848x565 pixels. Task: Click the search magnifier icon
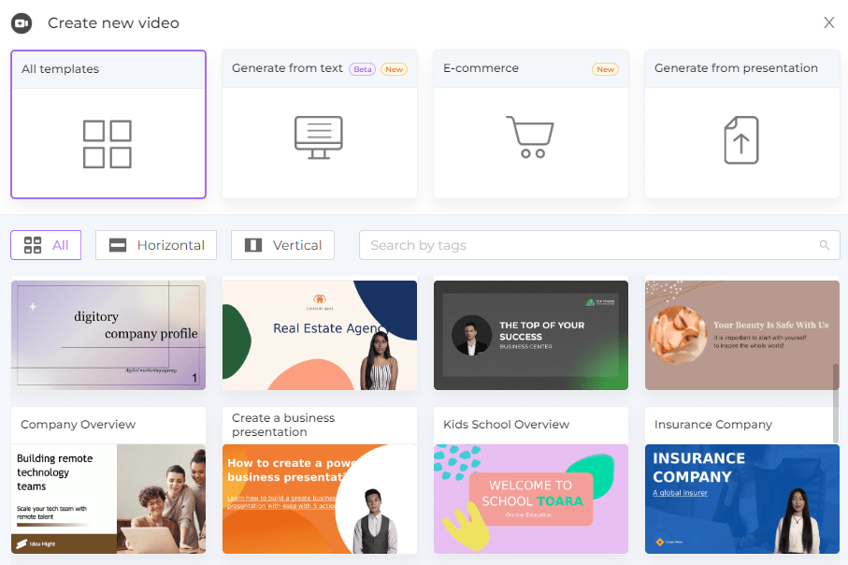[x=824, y=245]
